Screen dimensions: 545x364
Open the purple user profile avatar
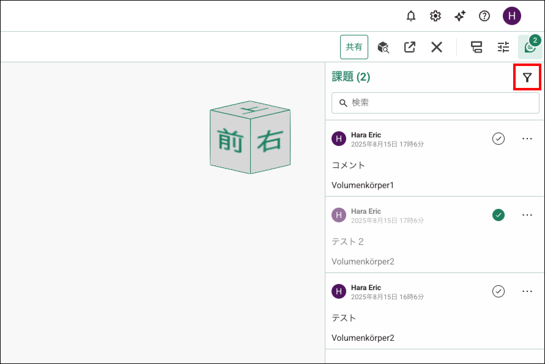[512, 16]
